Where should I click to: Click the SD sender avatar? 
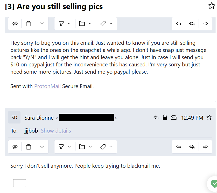point(14,118)
